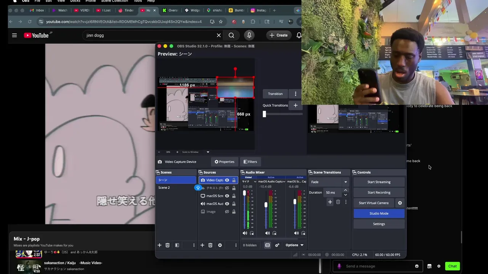Click the Audio Mixer layout icon
488x274 pixels.
pos(267,245)
